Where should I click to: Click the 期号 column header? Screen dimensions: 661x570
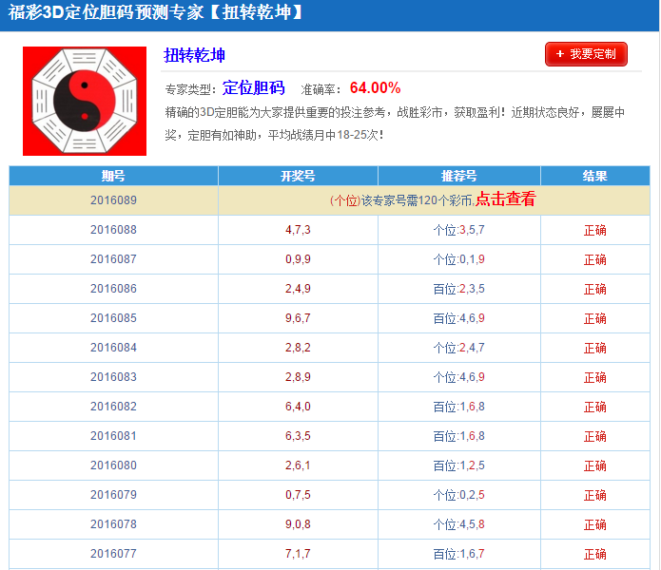click(x=113, y=176)
